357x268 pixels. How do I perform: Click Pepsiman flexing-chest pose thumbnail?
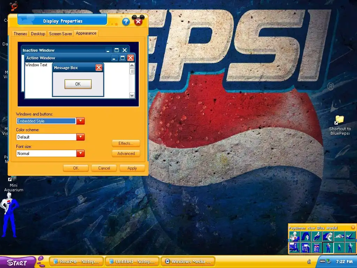(294, 236)
